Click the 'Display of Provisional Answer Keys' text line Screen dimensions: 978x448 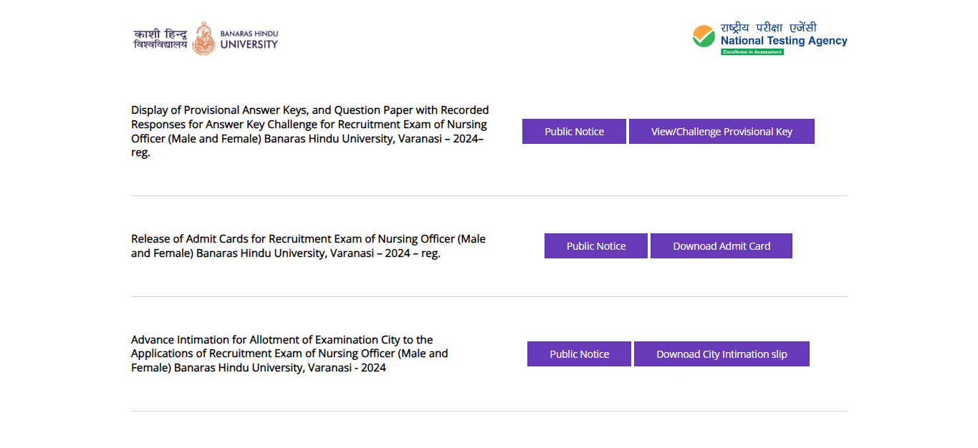[x=310, y=110]
